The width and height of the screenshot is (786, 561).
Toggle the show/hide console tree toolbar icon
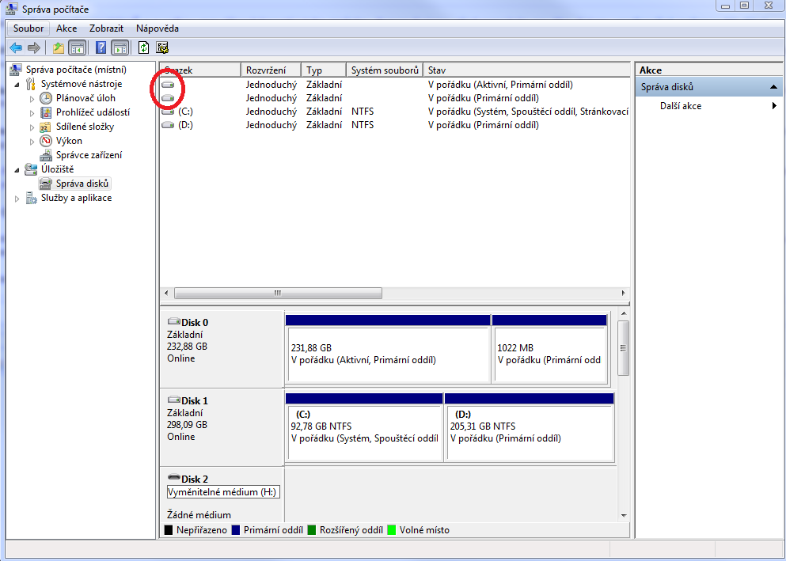pyautogui.click(x=78, y=48)
